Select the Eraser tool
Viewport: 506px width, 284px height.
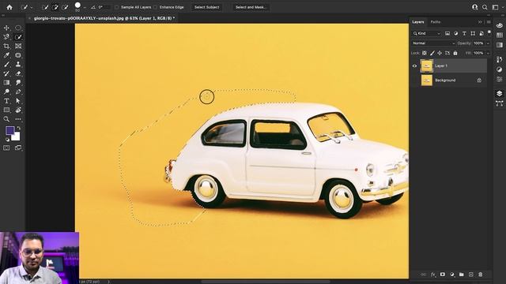pos(18,73)
